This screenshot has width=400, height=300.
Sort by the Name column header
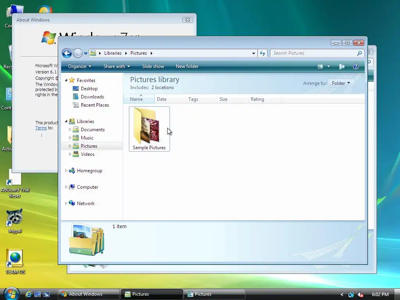(139, 99)
